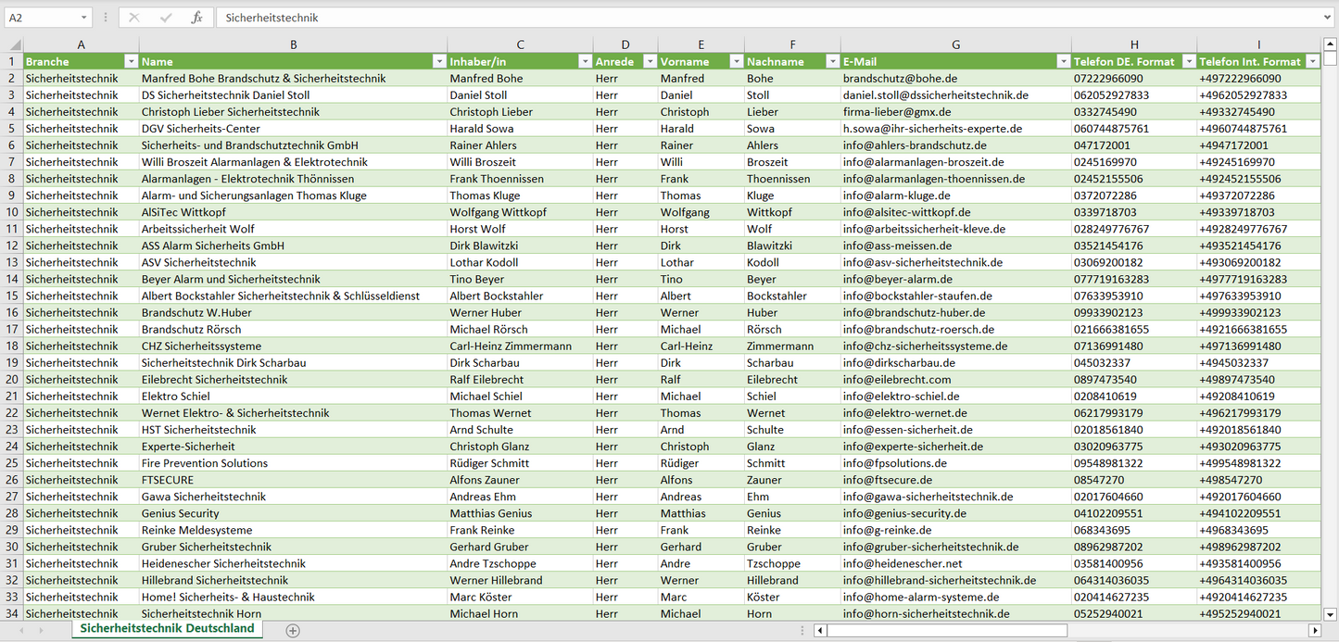Click the Select All corner triangle
Screen dimensions: 1339x642
(16, 44)
